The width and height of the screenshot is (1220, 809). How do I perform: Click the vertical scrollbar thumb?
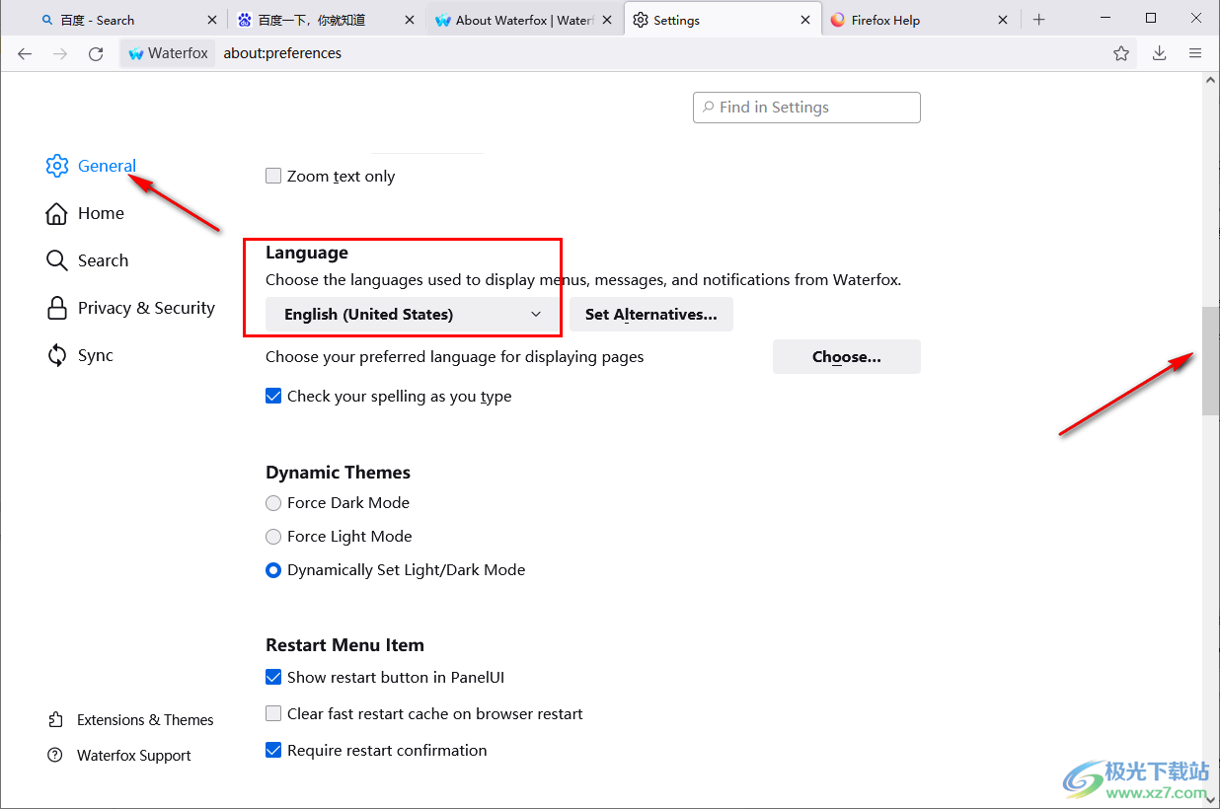1210,361
